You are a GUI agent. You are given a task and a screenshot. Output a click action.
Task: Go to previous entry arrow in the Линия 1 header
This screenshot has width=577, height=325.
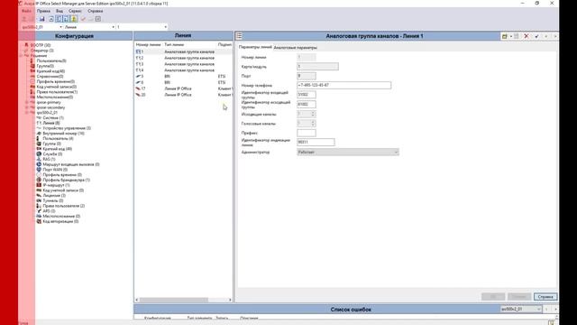coord(546,36)
